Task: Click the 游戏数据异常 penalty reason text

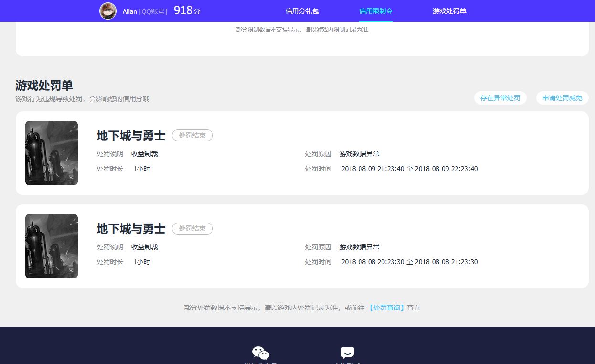Action: (x=359, y=154)
